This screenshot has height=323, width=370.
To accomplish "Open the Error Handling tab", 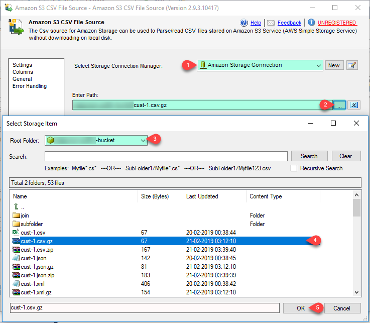I will coord(30,86).
